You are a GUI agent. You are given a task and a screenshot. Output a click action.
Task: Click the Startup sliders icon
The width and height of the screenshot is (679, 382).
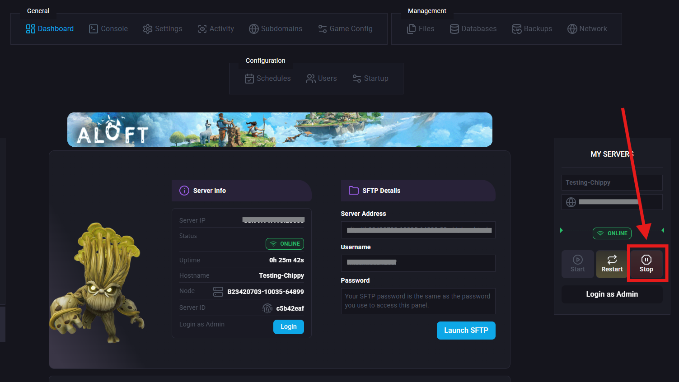click(357, 79)
